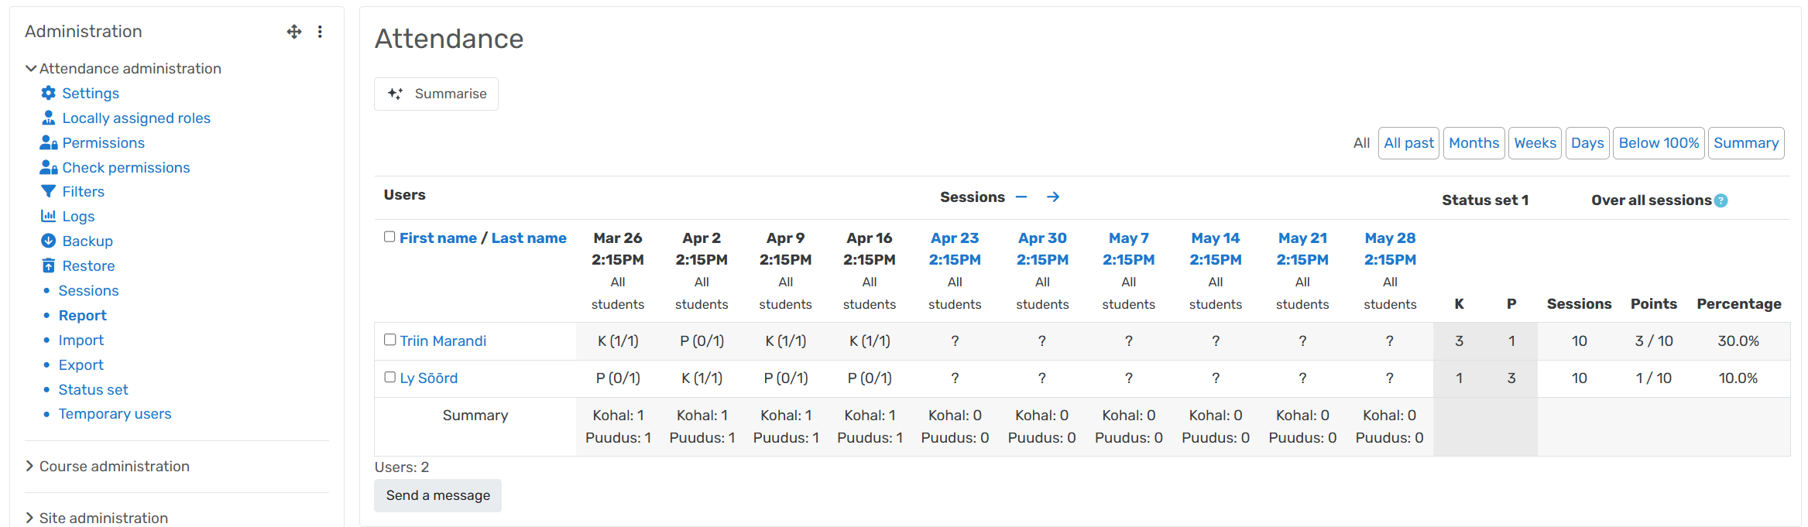Click the Settings gear icon
This screenshot has height=527, width=1808.
[x=48, y=93]
